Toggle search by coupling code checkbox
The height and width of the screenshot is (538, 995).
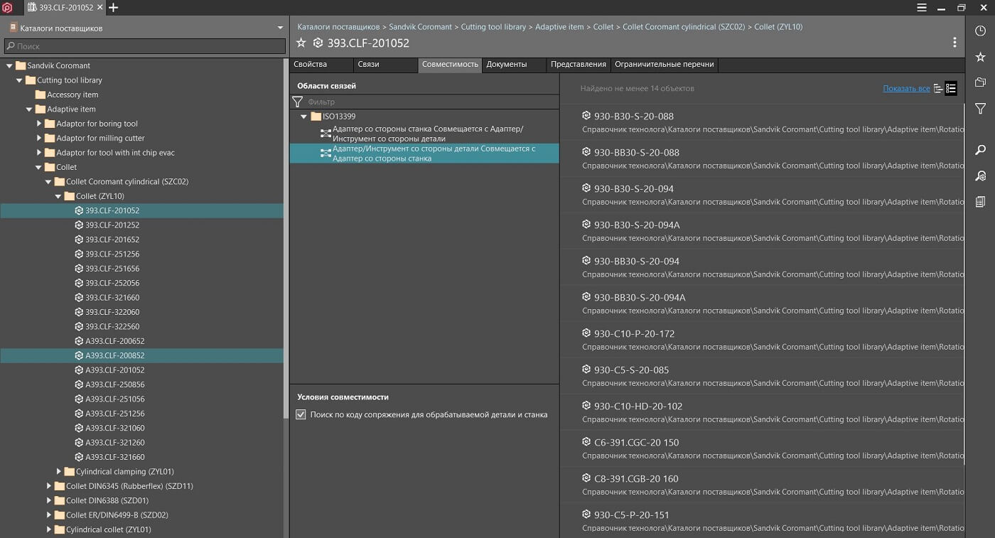[x=301, y=414]
